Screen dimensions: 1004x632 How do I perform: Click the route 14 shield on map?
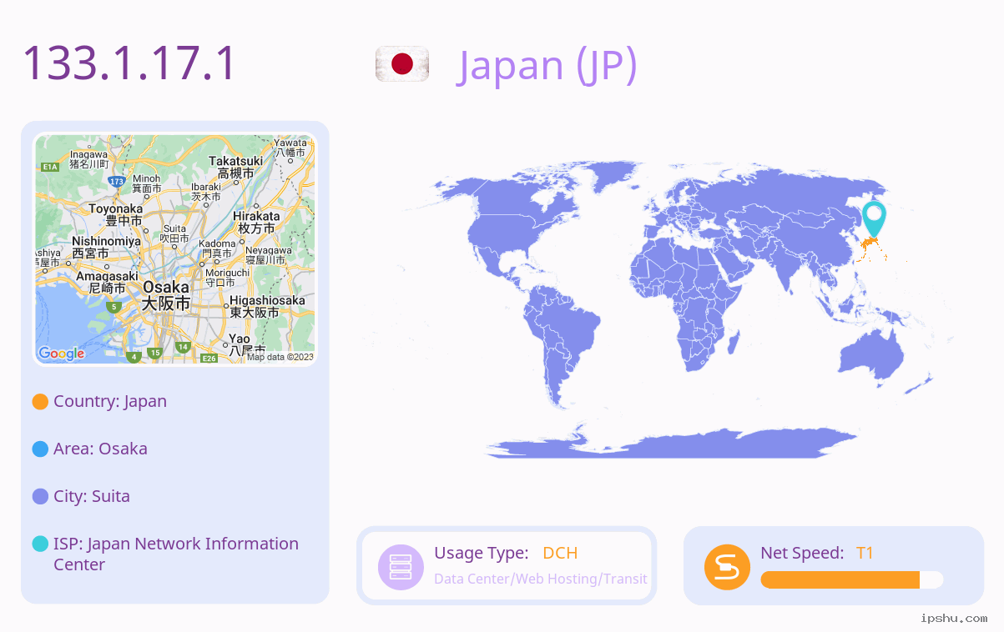(184, 346)
